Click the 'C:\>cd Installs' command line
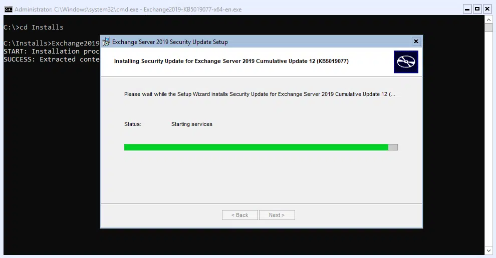The width and height of the screenshot is (496, 258). 34,27
